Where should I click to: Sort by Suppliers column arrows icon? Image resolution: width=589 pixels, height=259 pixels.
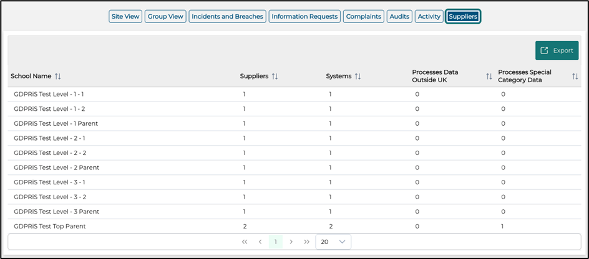click(x=275, y=76)
